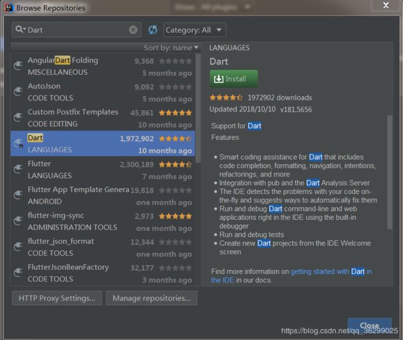403x340 pixels.
Task: Select Custom Postfix Templates plugin
Action: pyautogui.click(x=102, y=118)
